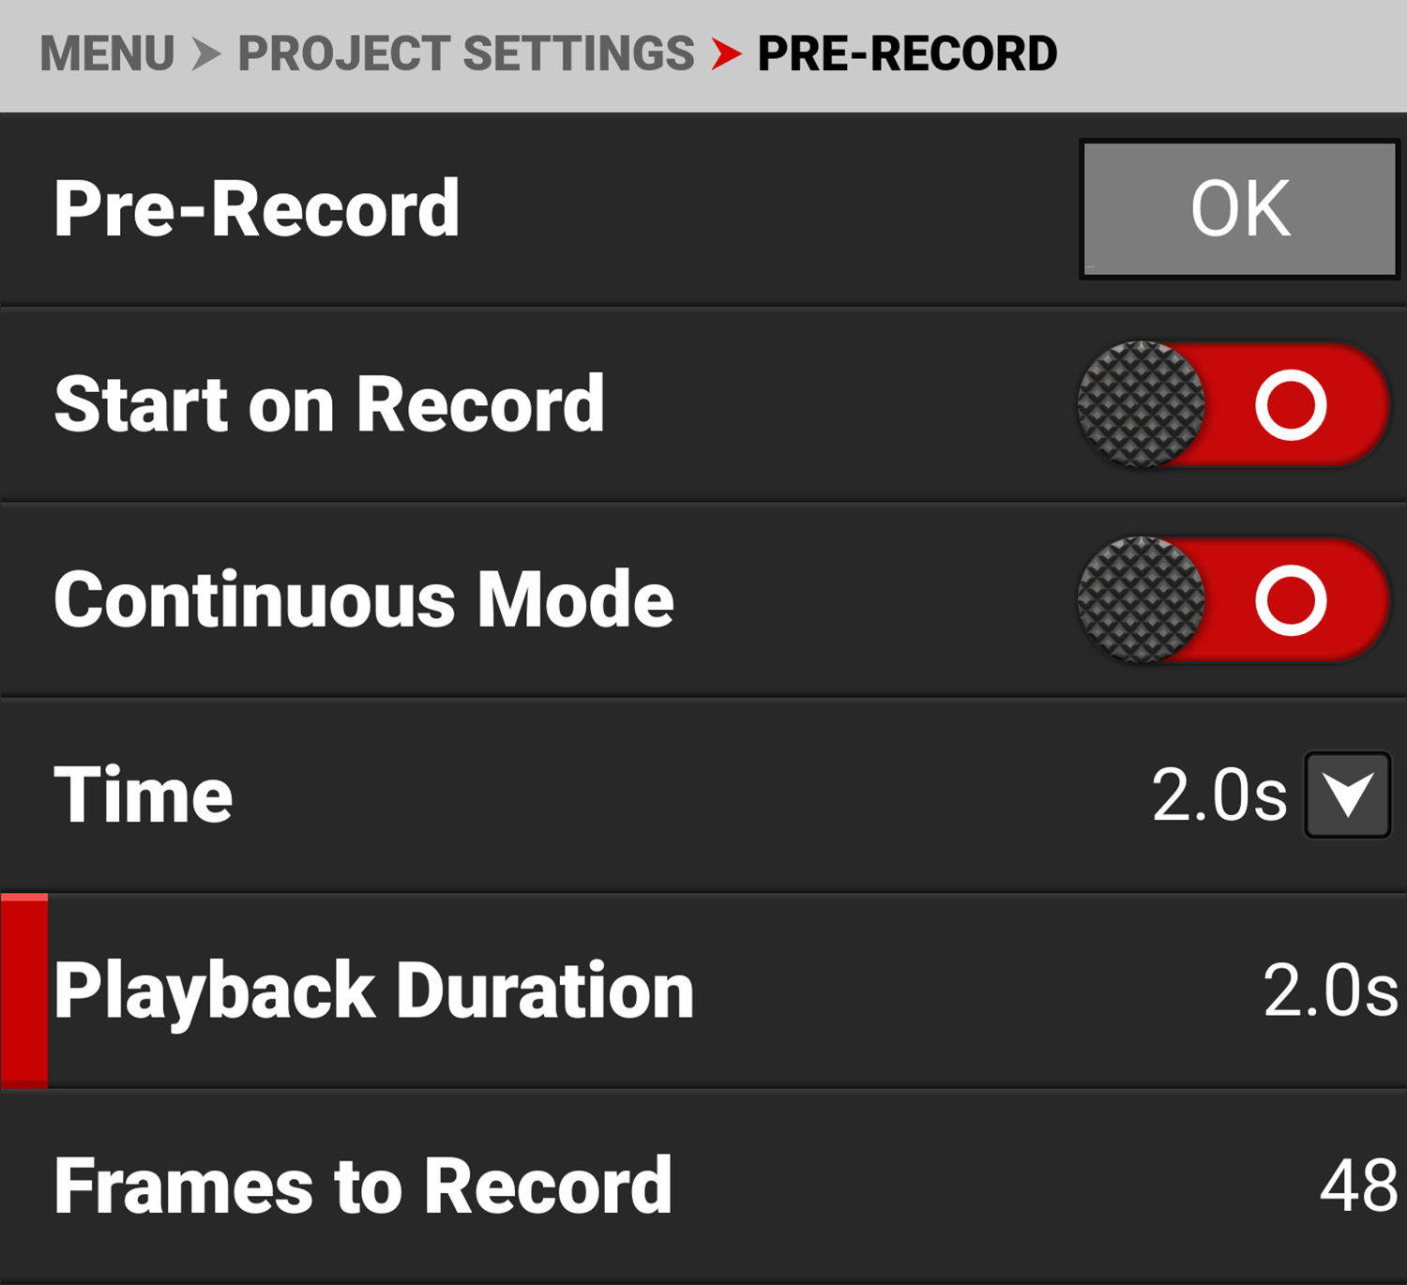Select the Frames to Record label

click(x=362, y=1186)
